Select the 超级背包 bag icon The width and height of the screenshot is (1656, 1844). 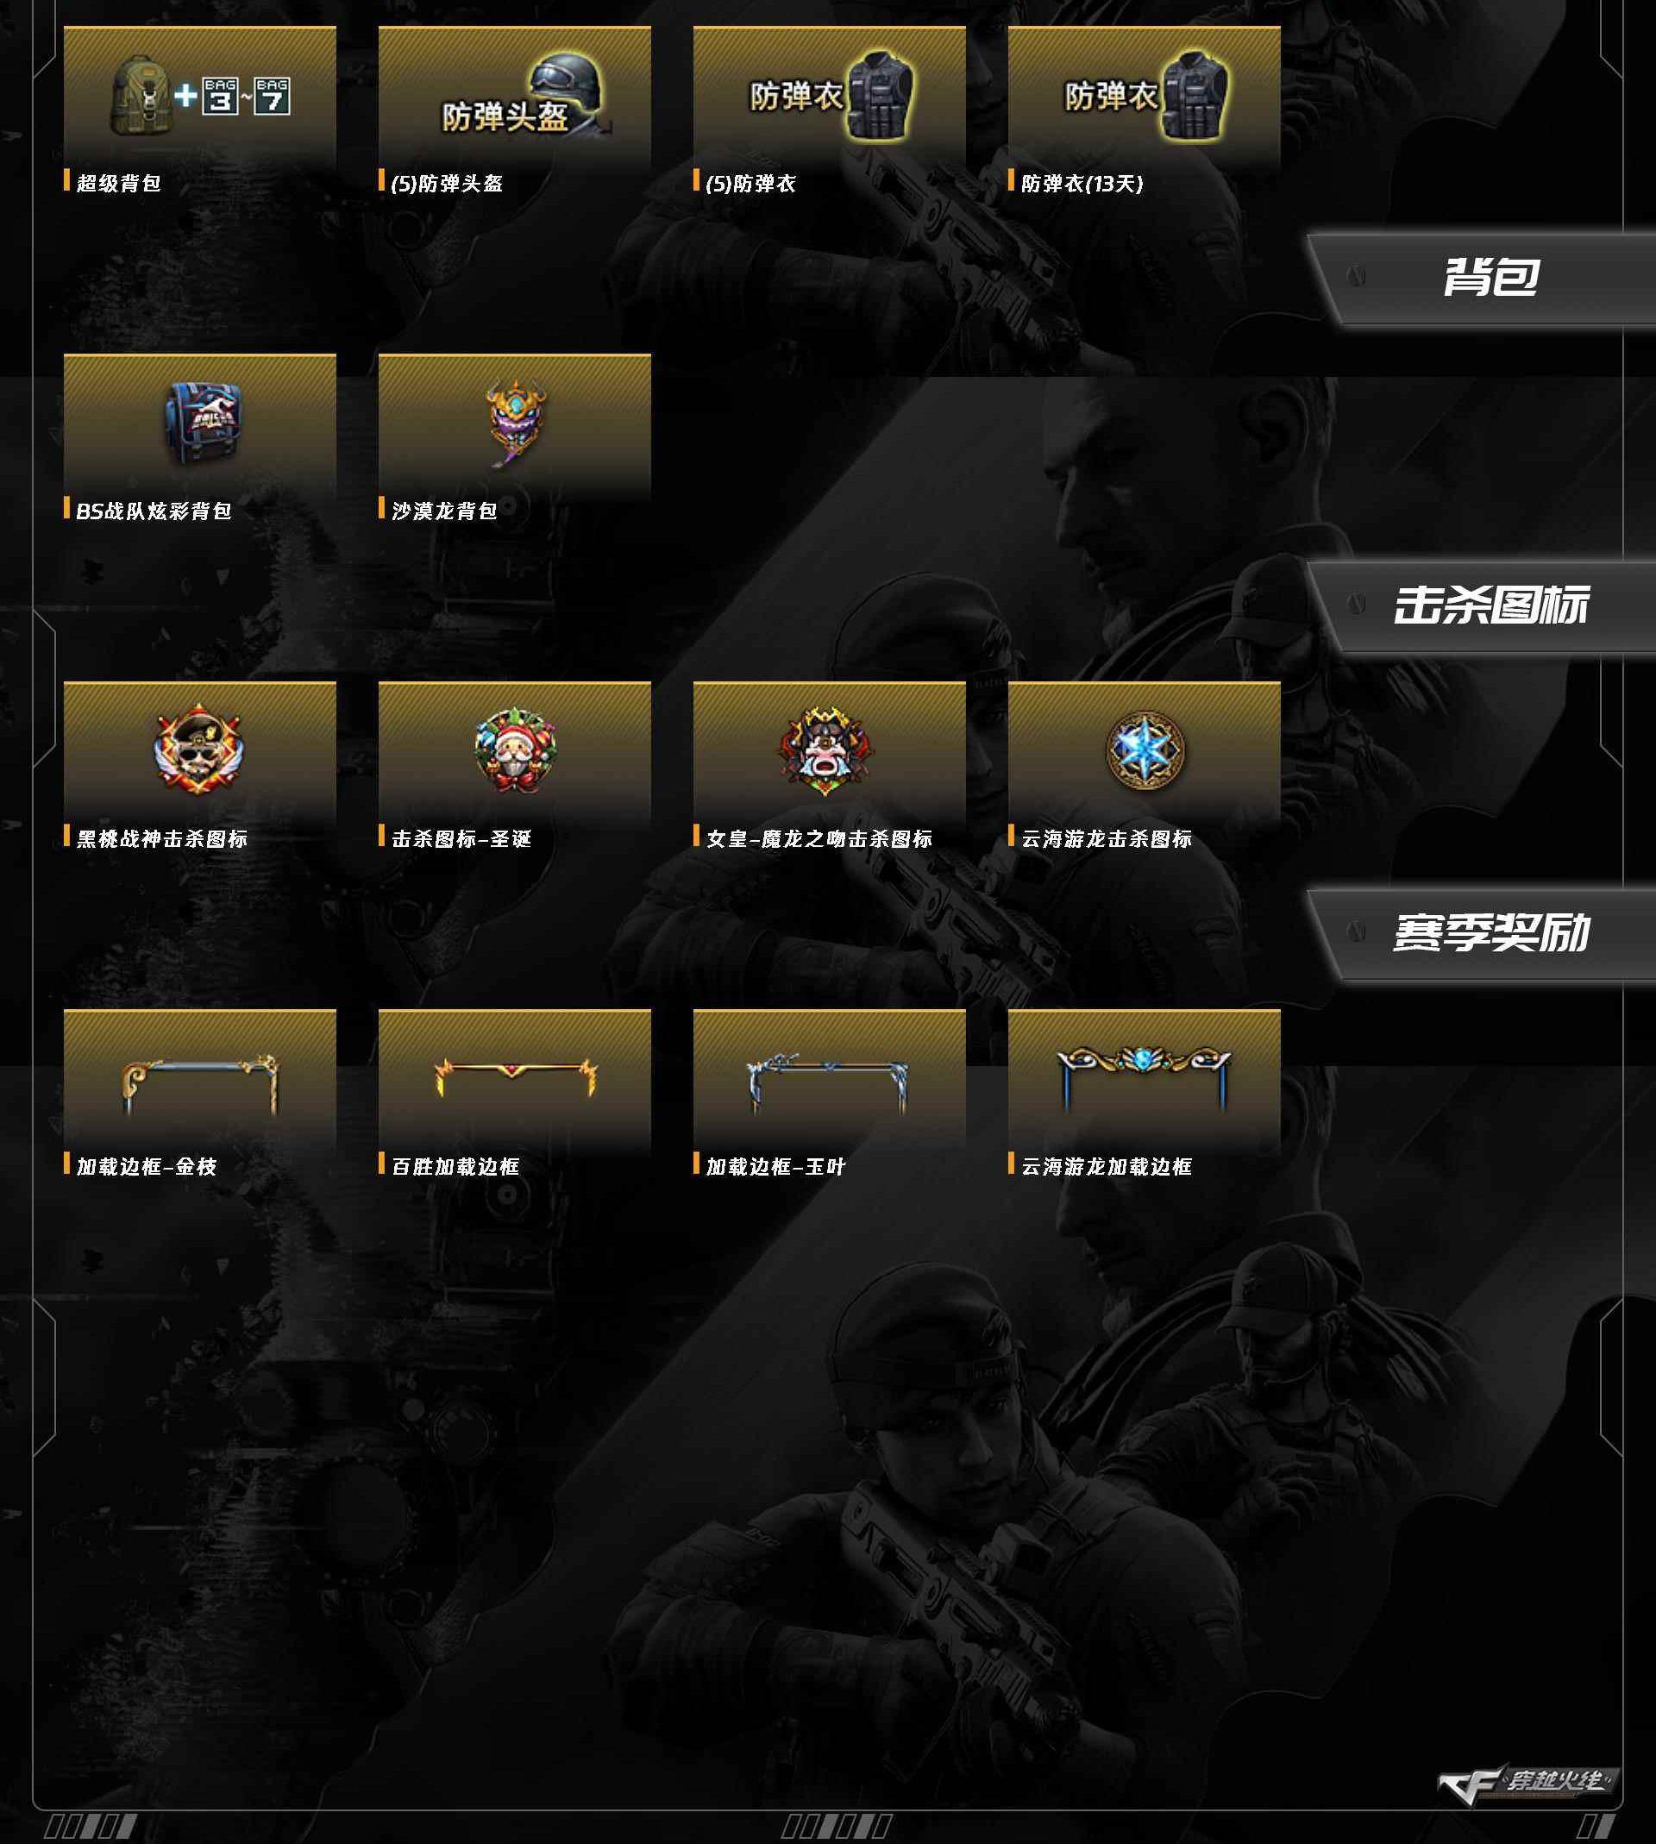pos(199,96)
